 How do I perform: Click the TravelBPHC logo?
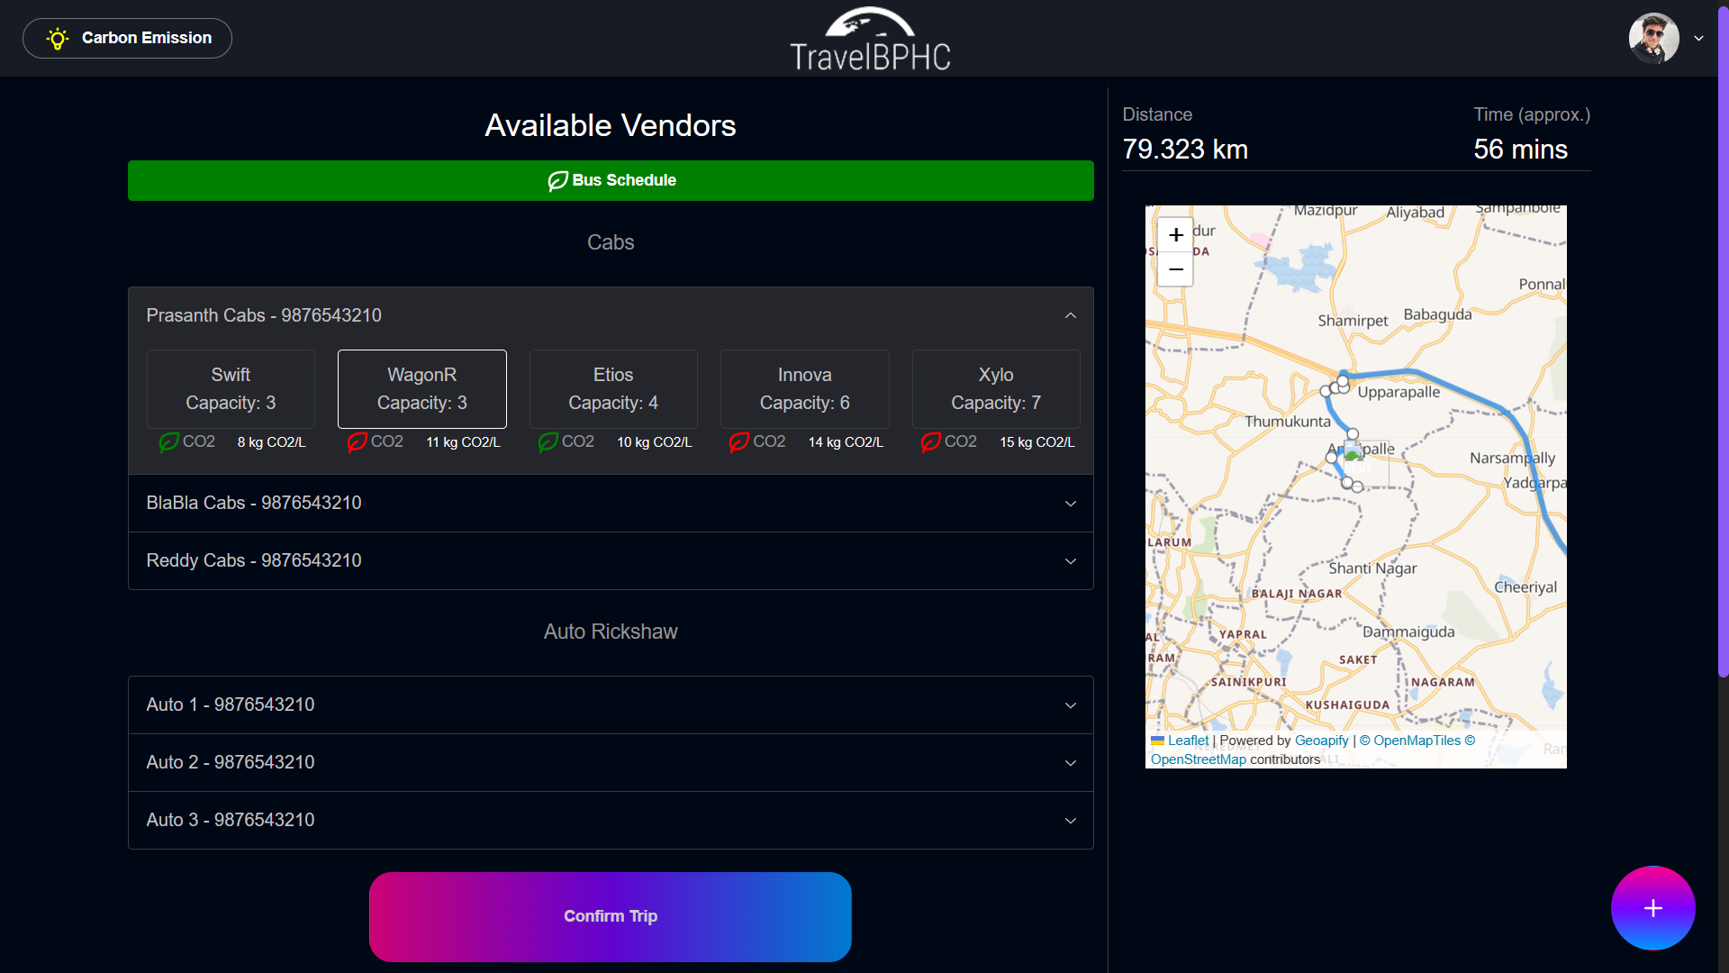[870, 40]
